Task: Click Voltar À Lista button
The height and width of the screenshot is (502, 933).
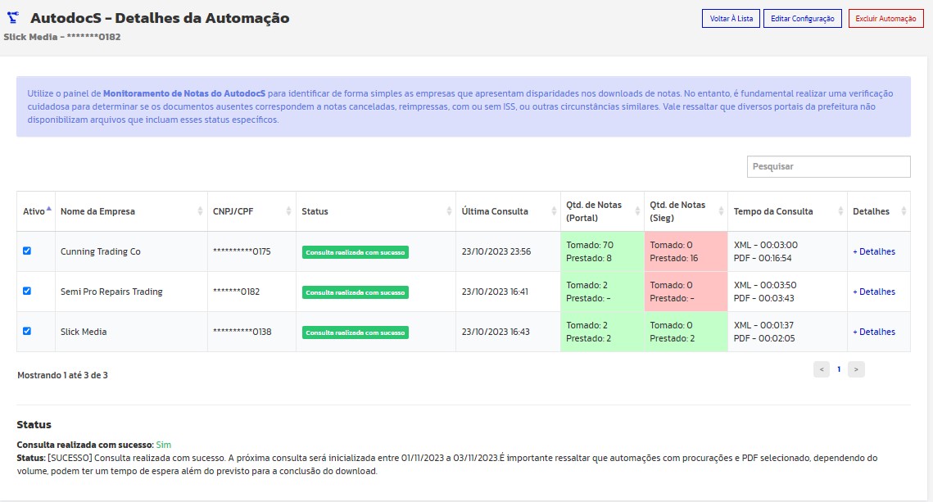Action: (x=731, y=18)
